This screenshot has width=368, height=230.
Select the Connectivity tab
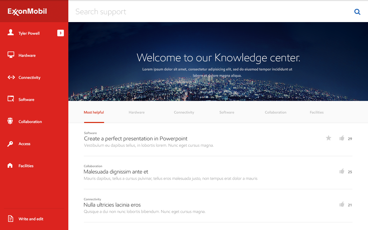tap(184, 112)
